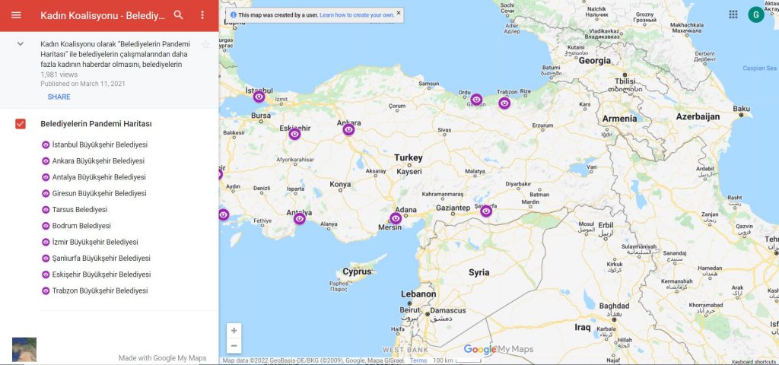Open 'Learn how to create your own' link
779x365 pixels.
tap(357, 15)
